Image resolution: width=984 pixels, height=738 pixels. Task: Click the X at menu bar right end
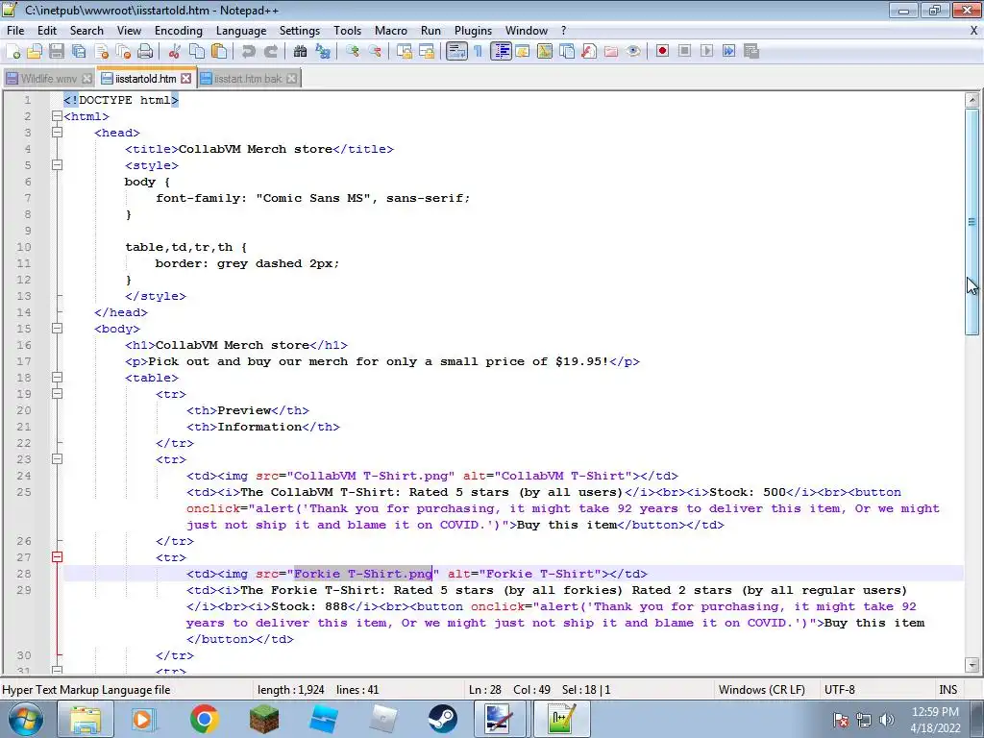coord(974,30)
